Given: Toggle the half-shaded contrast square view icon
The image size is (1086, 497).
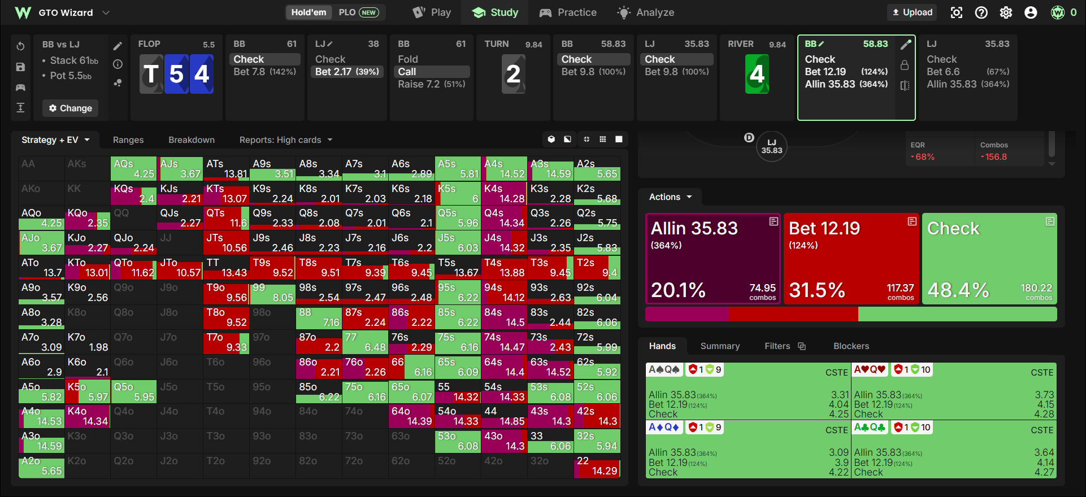Looking at the screenshot, I should tap(567, 139).
